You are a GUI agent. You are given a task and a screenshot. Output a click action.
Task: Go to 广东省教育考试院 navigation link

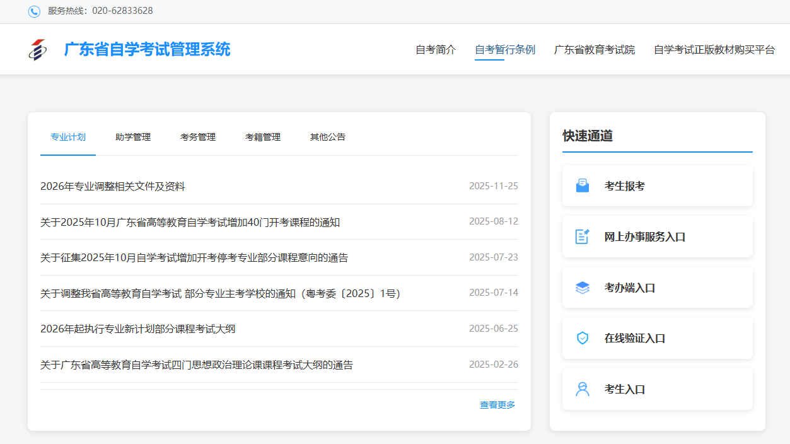595,50
